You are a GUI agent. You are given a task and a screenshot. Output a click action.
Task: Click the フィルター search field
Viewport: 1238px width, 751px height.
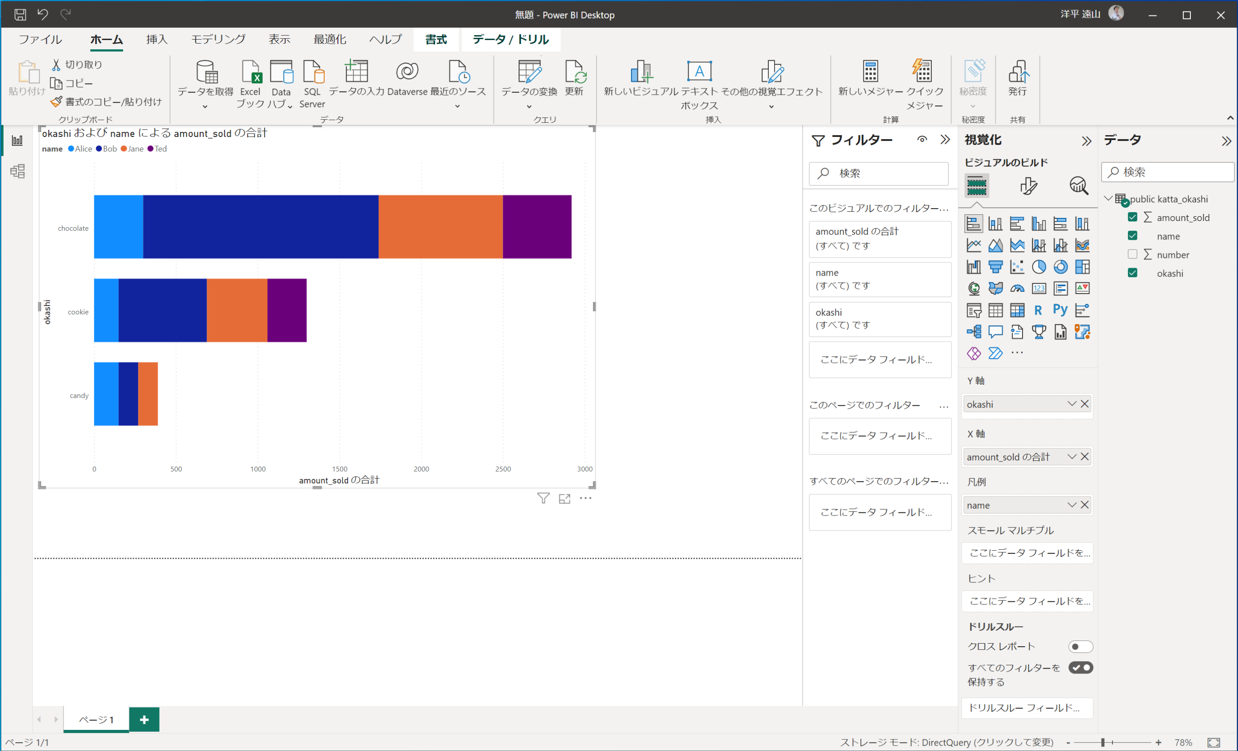click(879, 173)
